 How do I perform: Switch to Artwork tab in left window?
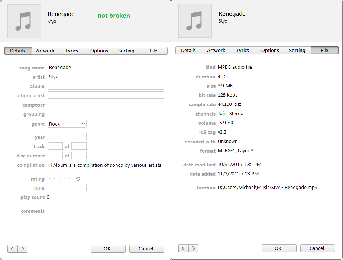45,51
